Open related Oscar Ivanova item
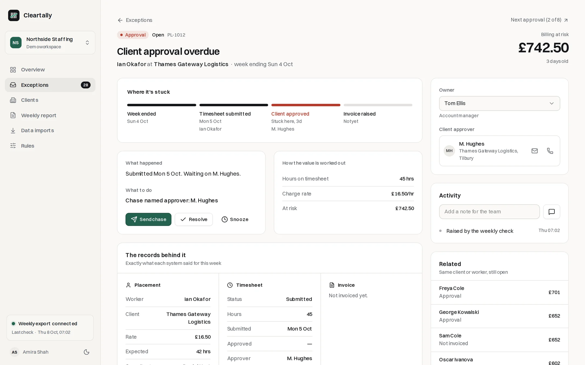Screen dimensions: 585x365 coord(499,359)
